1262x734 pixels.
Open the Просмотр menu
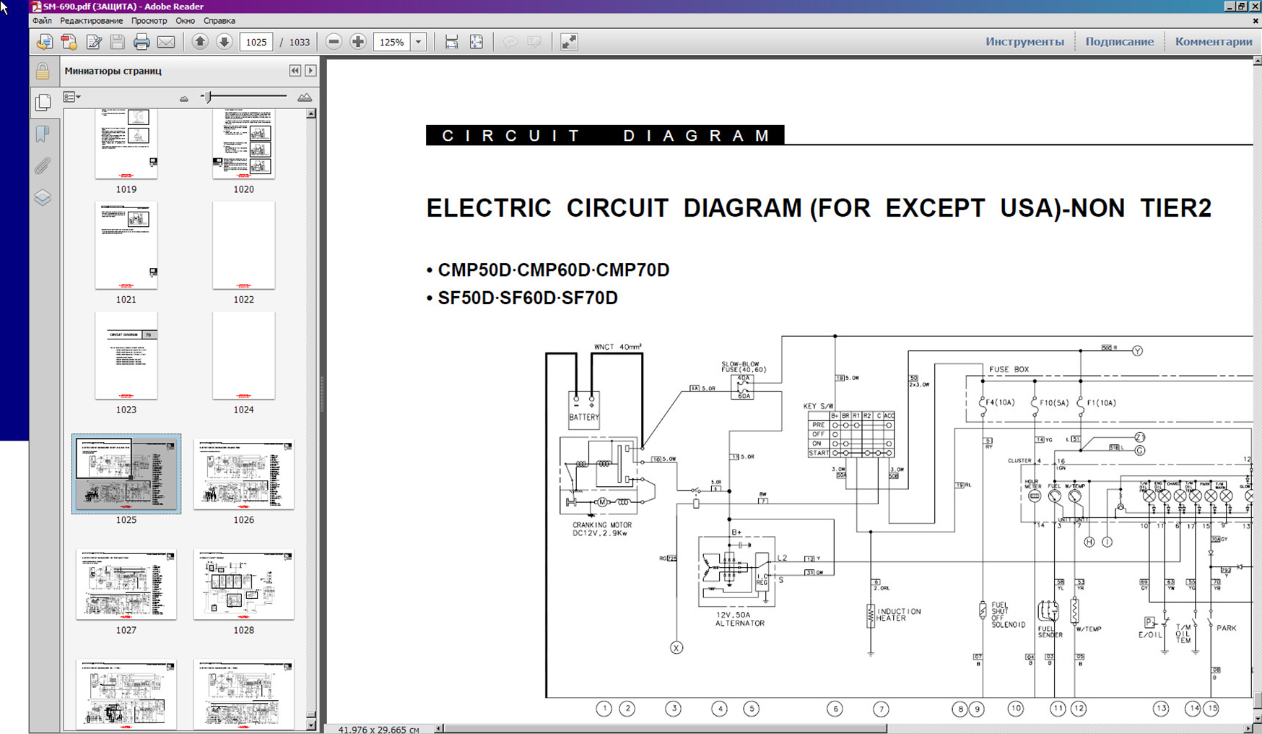[x=149, y=21]
